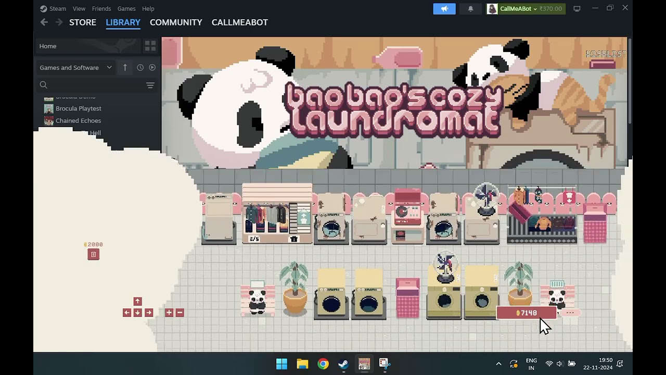The height and width of the screenshot is (375, 666).
Task: Switch to library collections grid view
Action: [x=150, y=46]
